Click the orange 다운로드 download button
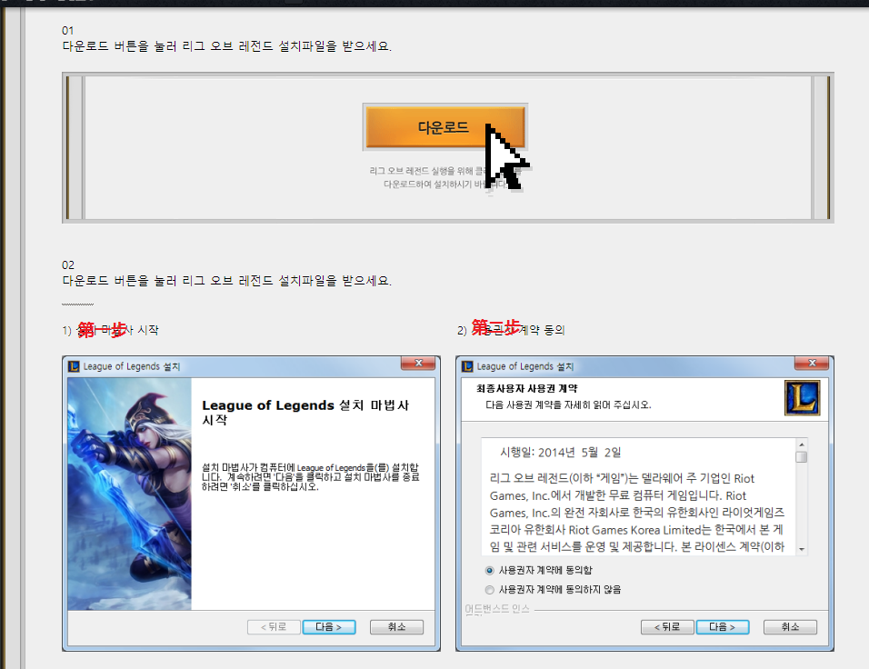869x669 pixels. point(444,127)
